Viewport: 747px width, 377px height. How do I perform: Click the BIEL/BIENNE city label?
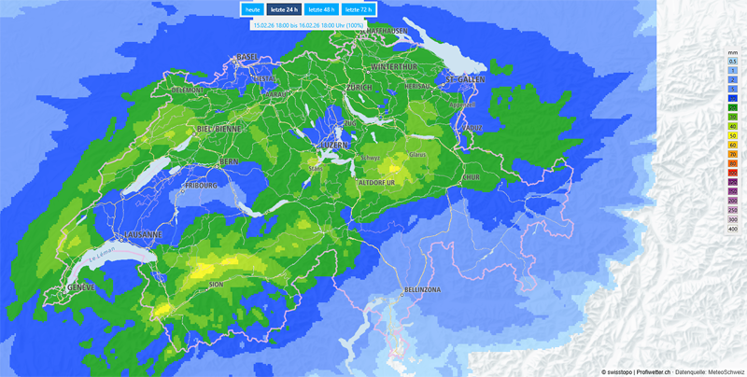click(x=219, y=129)
